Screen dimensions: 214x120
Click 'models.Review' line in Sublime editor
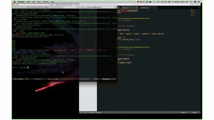click(123, 30)
